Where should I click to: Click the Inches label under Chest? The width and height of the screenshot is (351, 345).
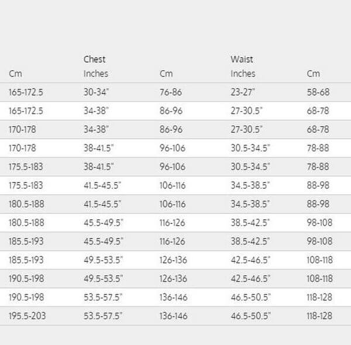pyautogui.click(x=96, y=74)
